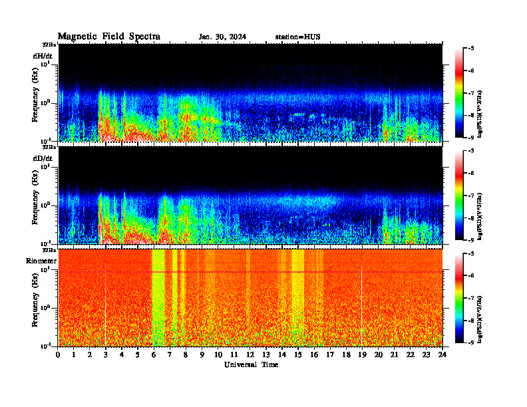Click the hour tick label '2'
Image resolution: width=527 pixels, height=407 pixels.
[x=90, y=355]
